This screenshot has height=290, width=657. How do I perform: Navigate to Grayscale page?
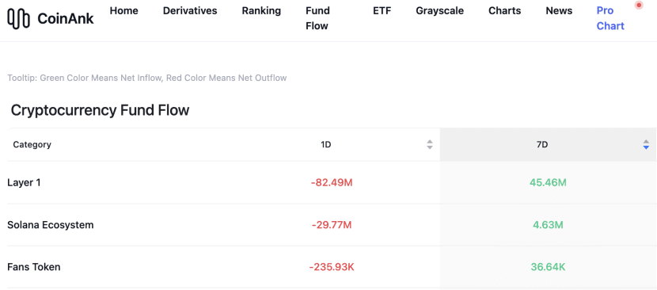point(439,10)
